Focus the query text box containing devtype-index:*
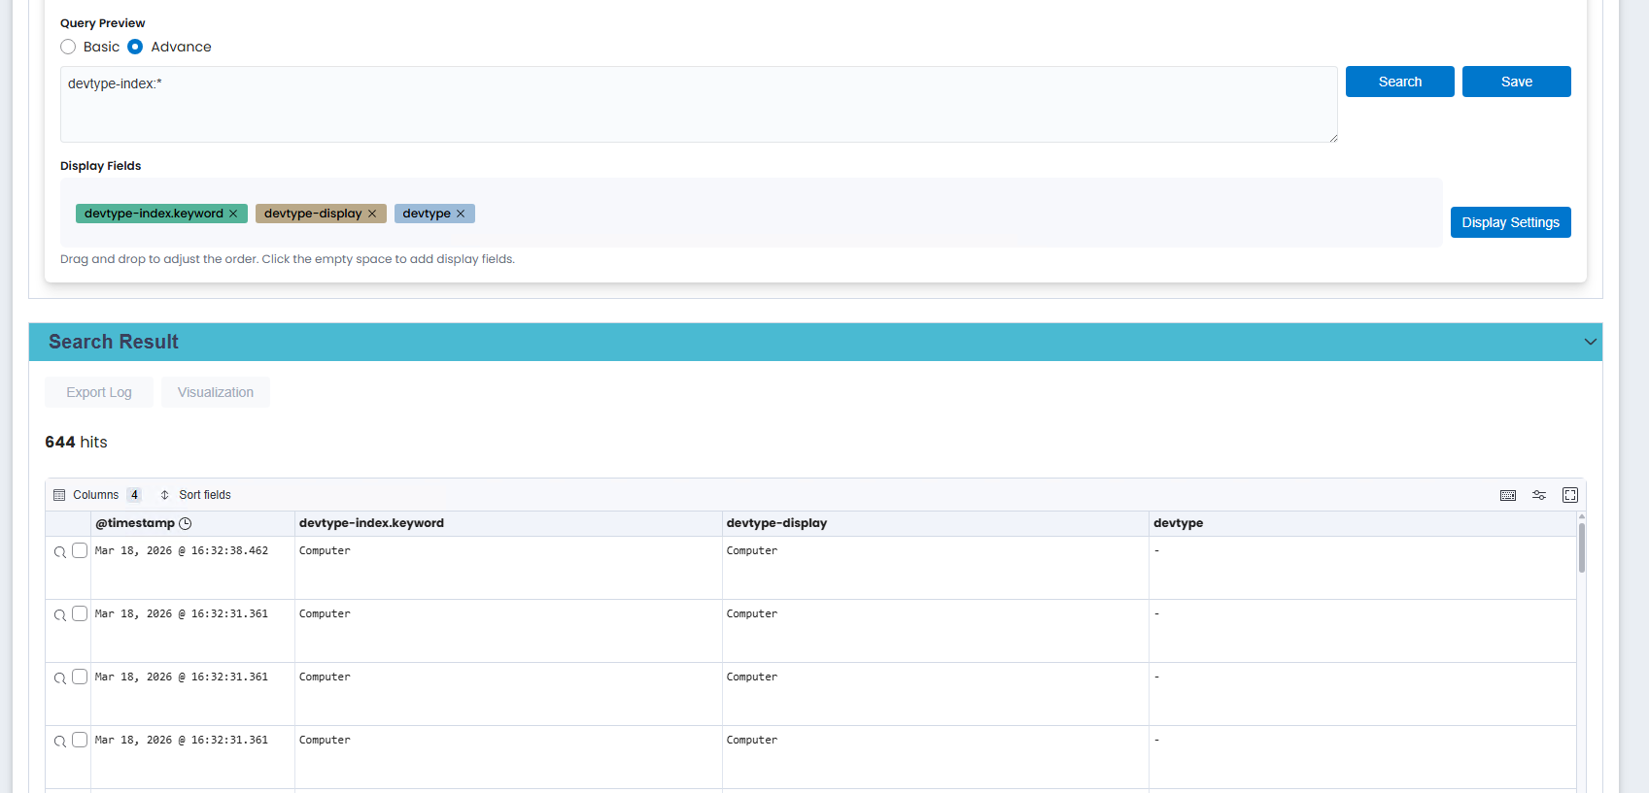The width and height of the screenshot is (1649, 793). click(x=699, y=104)
